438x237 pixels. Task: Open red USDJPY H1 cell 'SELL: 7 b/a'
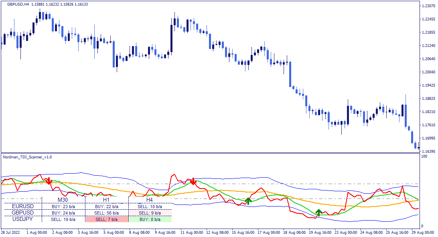click(x=107, y=219)
